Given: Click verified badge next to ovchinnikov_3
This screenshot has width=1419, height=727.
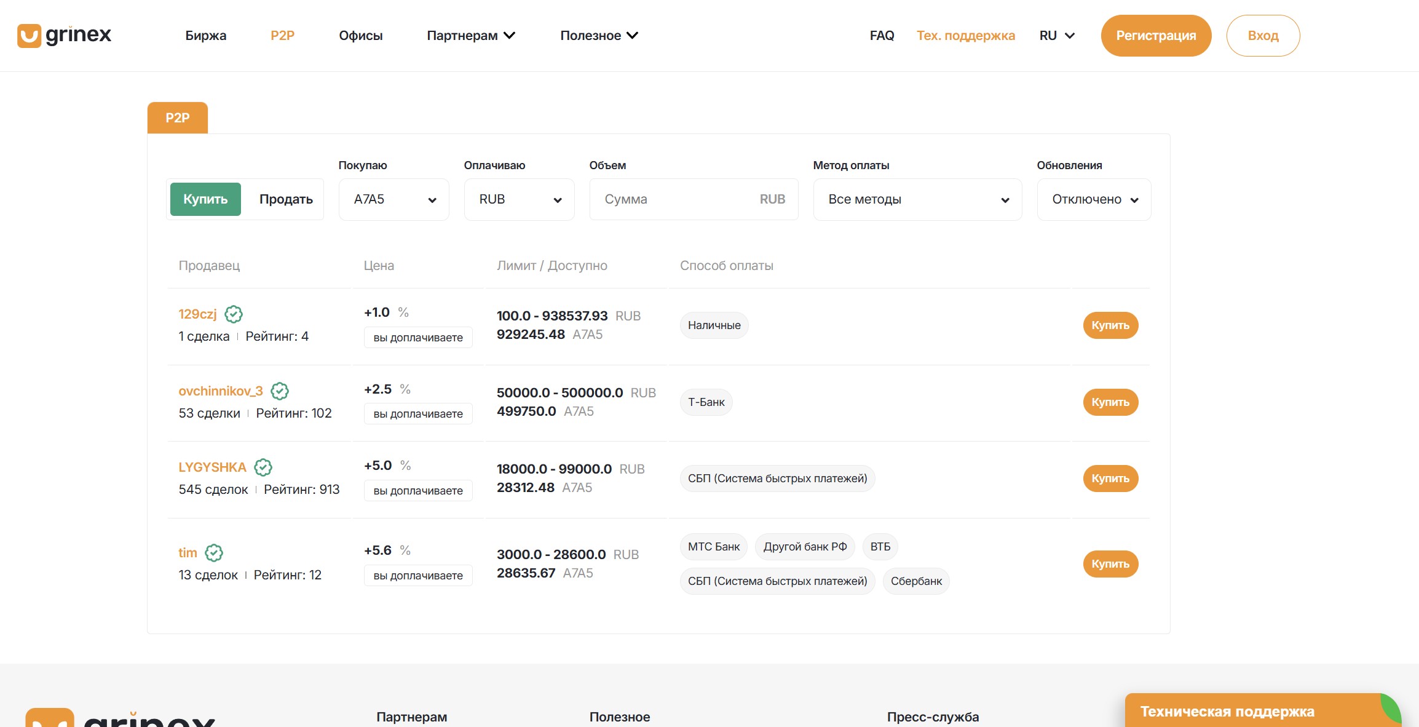Looking at the screenshot, I should tap(280, 391).
